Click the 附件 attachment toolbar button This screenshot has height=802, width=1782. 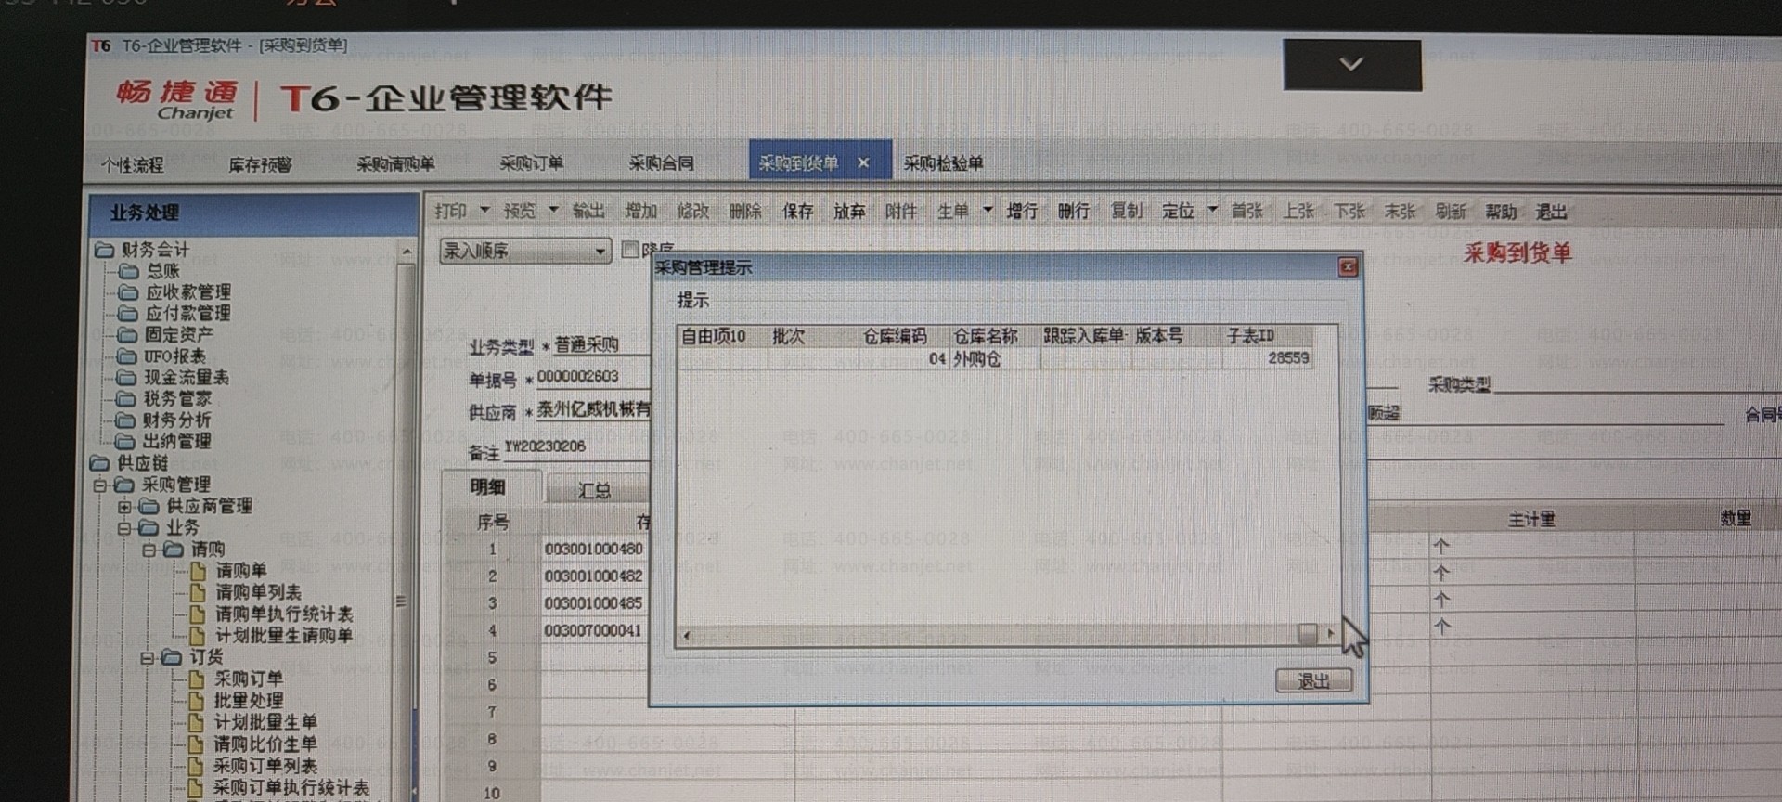point(901,212)
